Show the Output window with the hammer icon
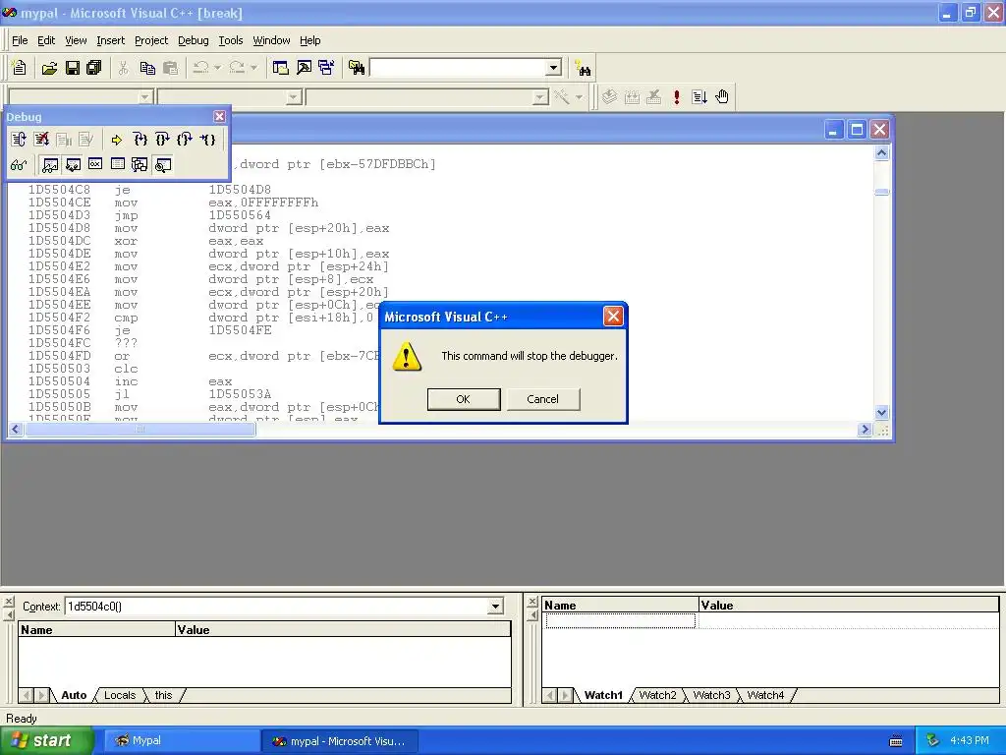 304,68
